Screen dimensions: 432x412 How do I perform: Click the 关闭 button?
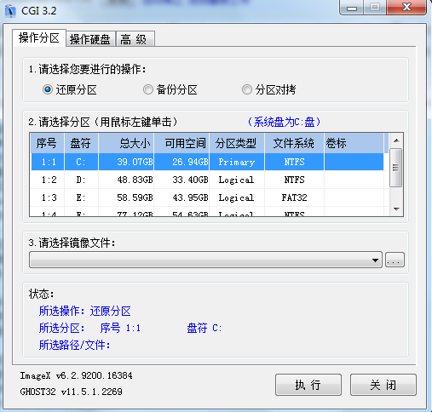point(383,385)
